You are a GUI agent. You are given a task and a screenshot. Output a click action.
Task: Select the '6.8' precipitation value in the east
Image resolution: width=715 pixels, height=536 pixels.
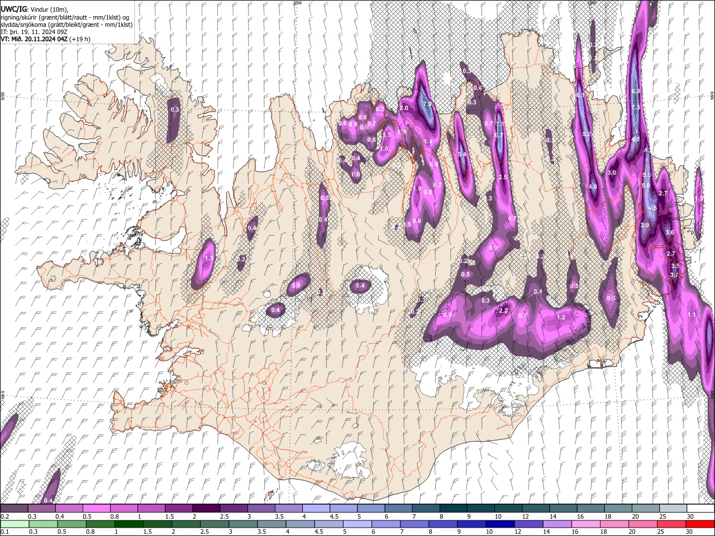(635, 92)
